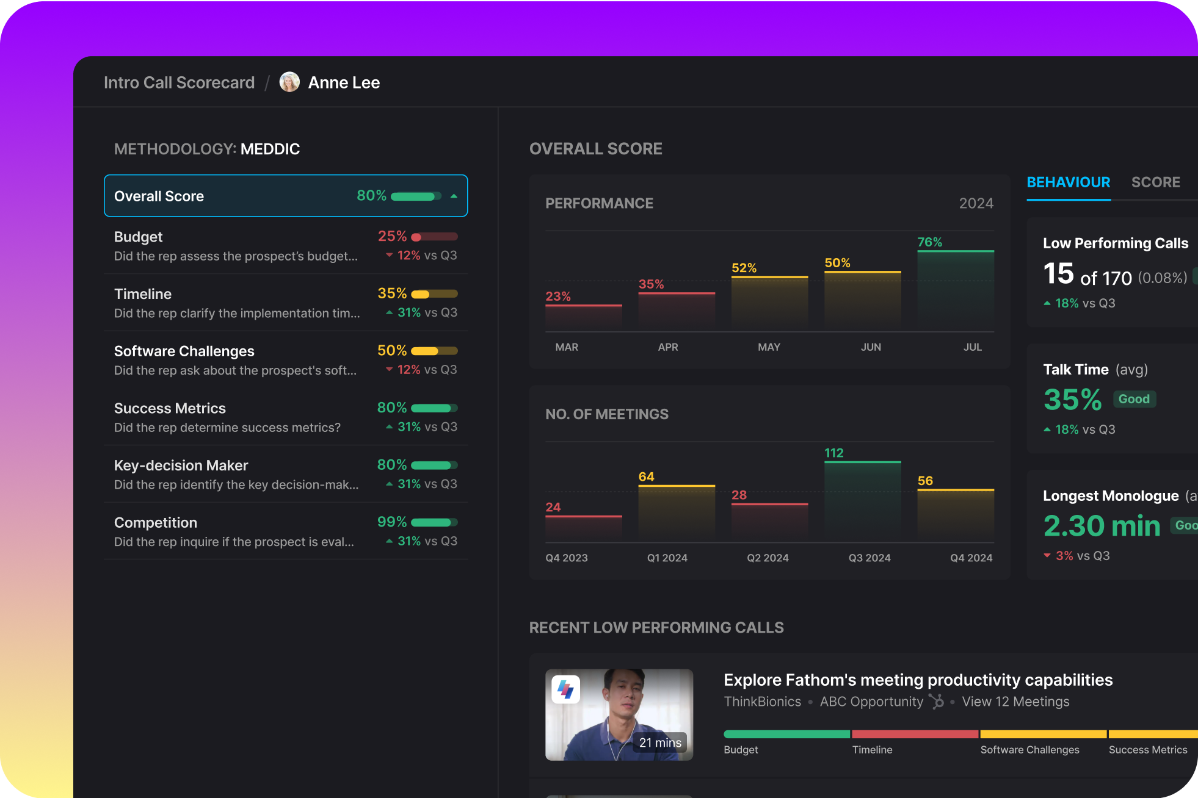
Task: Open the View 12 Meetings link
Action: point(1016,702)
